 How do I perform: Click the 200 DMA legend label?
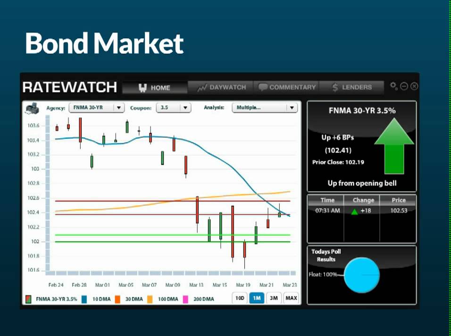coord(204,299)
